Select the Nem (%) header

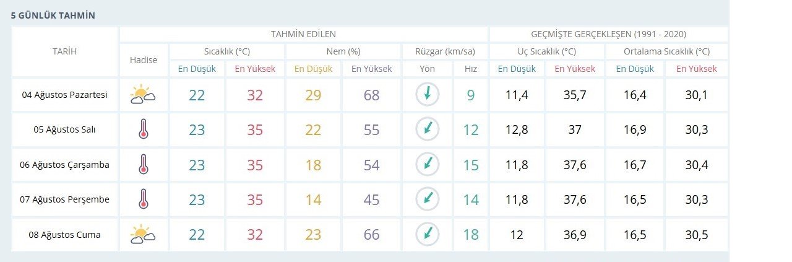pos(343,51)
